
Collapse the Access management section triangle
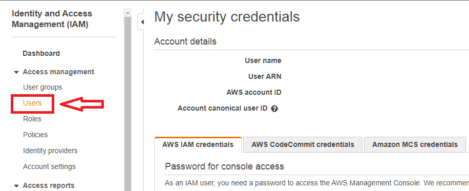tap(16, 72)
